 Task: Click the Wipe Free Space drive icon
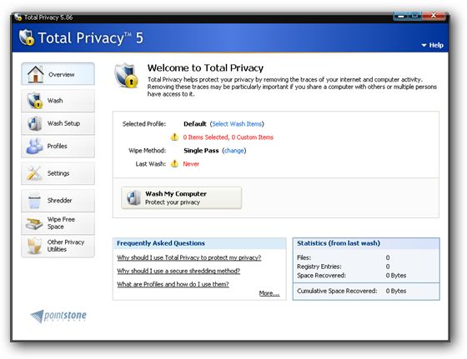pyautogui.click(x=34, y=224)
